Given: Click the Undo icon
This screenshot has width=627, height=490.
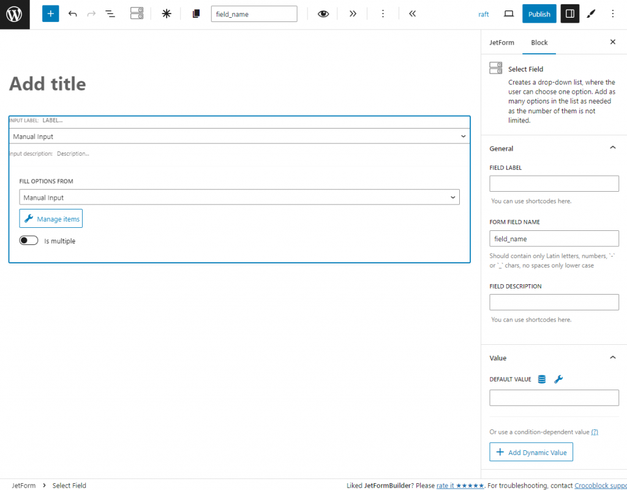Looking at the screenshot, I should point(73,13).
